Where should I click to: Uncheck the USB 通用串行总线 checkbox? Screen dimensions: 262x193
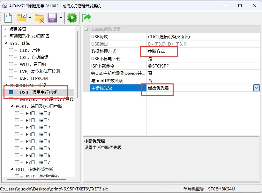pyautogui.click(x=11, y=92)
